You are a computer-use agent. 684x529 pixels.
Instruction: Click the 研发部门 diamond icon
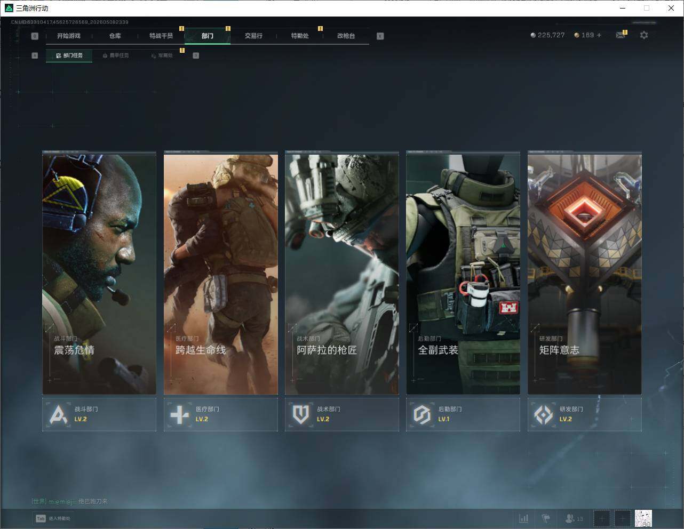tap(544, 414)
